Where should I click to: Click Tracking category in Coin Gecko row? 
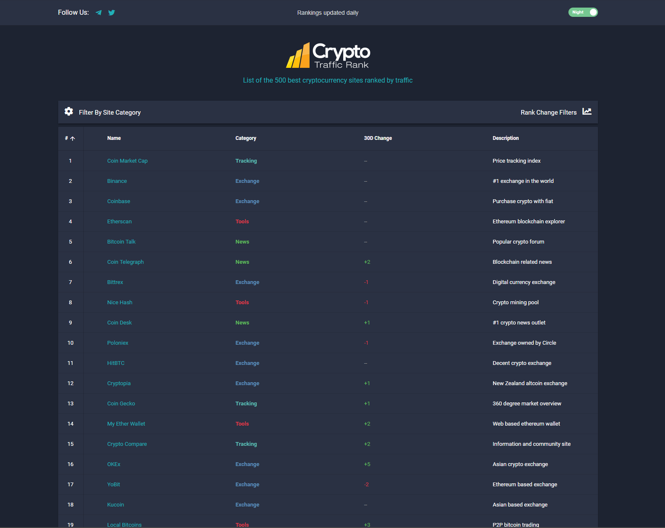[246, 404]
